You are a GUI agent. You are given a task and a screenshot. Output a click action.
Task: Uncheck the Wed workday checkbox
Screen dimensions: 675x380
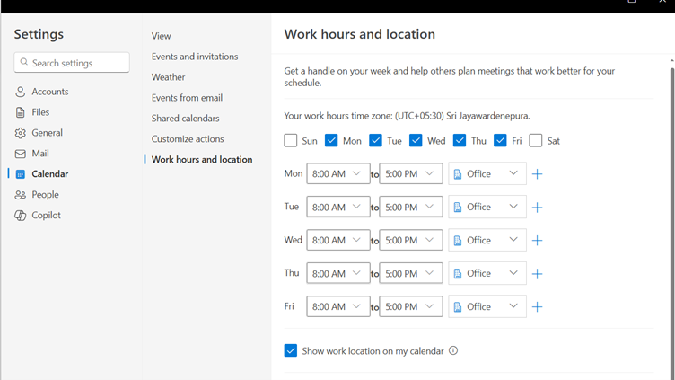416,140
